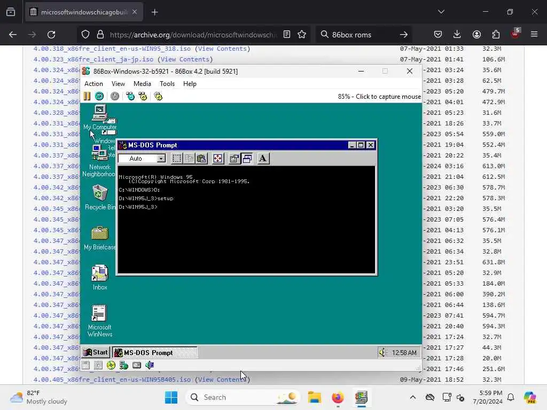This screenshot has height=410, width=547.
Task: Show hidden system tray icons chevron
Action: [x=413, y=397]
